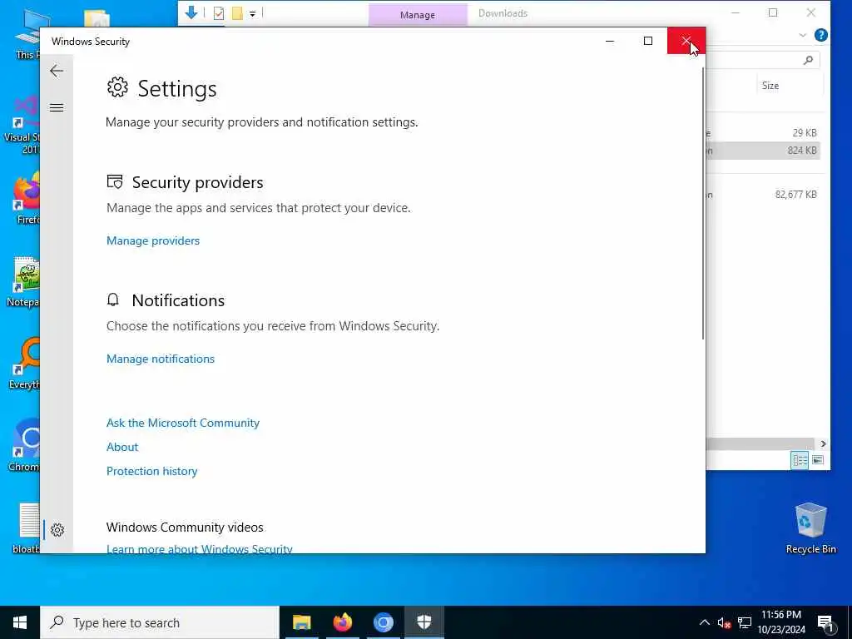The image size is (852, 639).
Task: Open the Protection history link
Action: click(x=151, y=471)
